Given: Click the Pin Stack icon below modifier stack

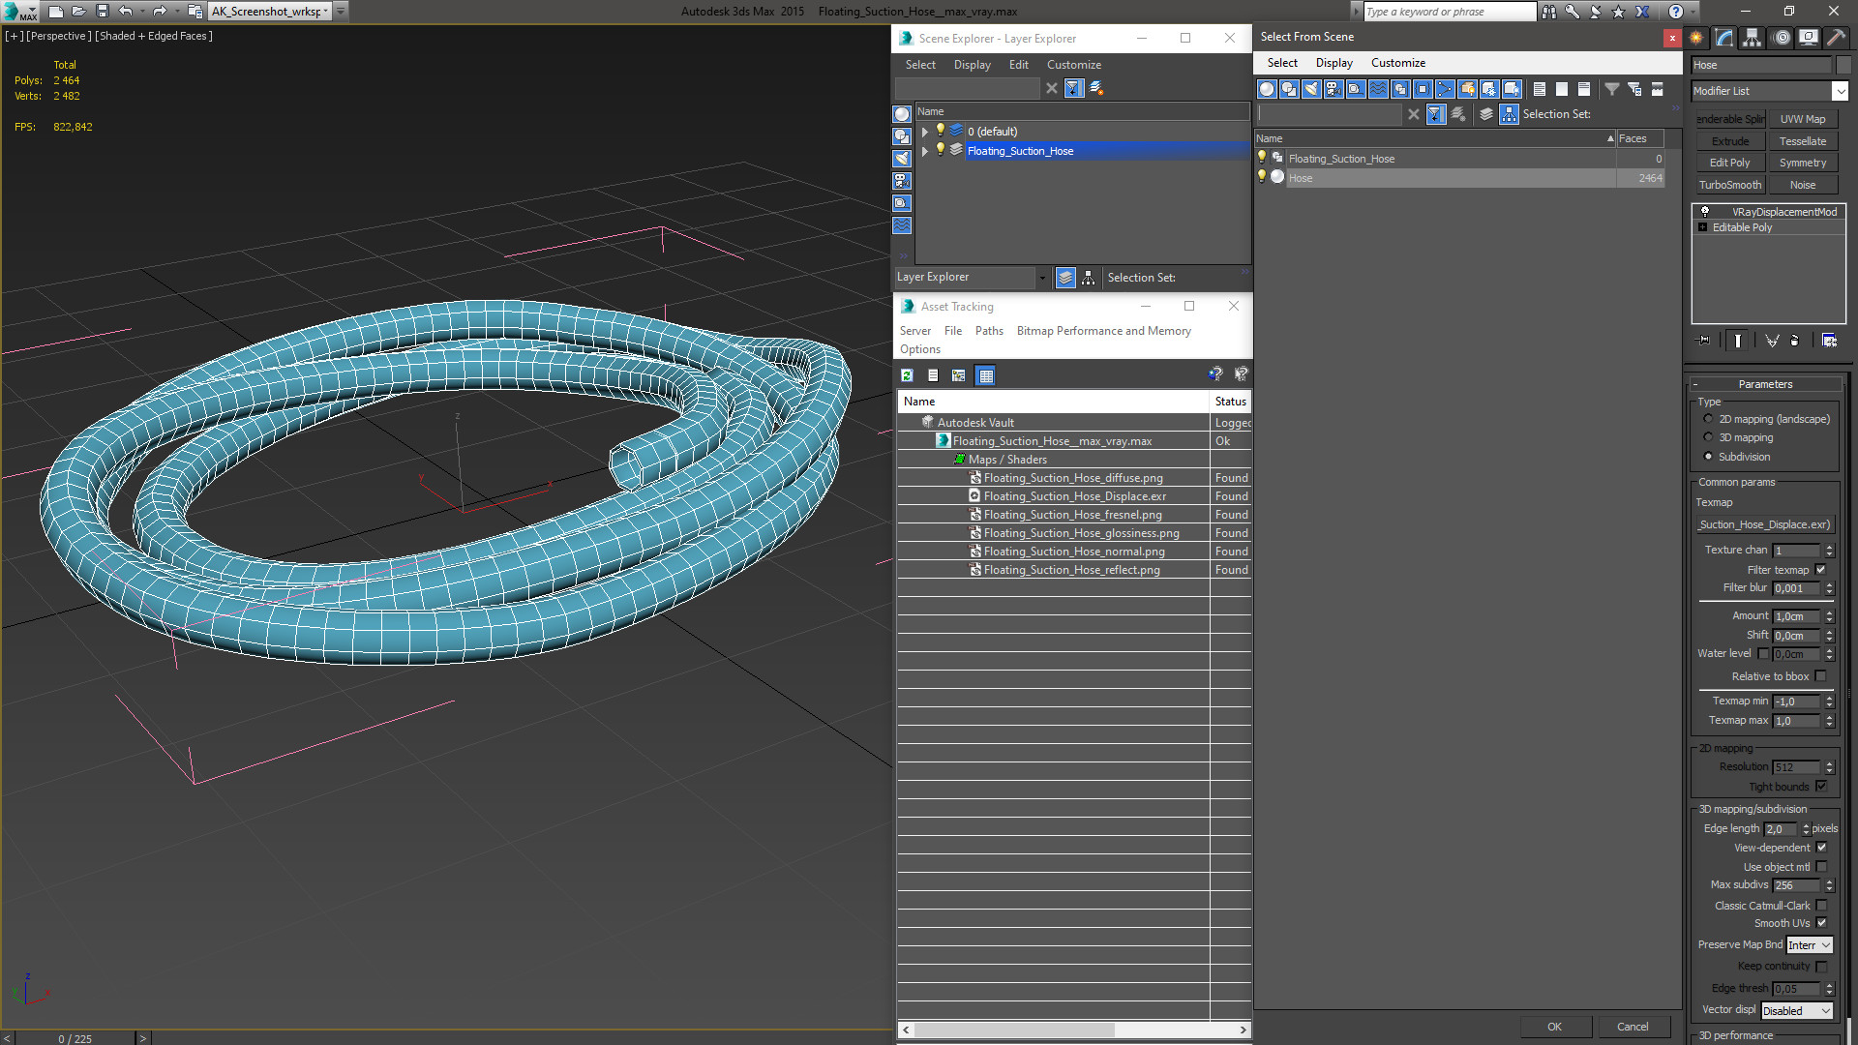Looking at the screenshot, I should (1704, 341).
